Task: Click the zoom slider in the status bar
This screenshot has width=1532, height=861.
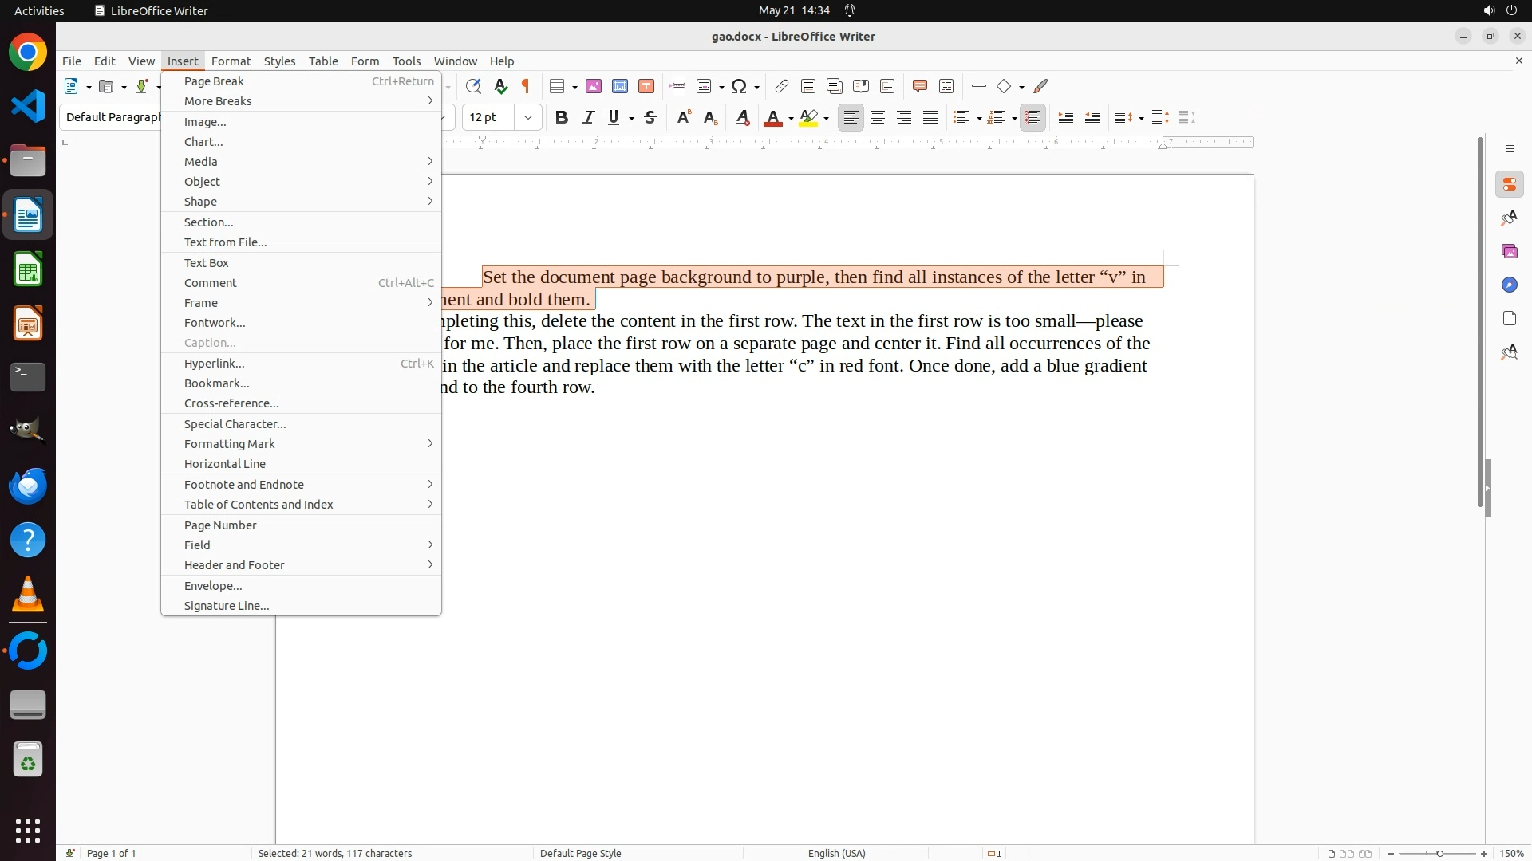Action: [1439, 853]
